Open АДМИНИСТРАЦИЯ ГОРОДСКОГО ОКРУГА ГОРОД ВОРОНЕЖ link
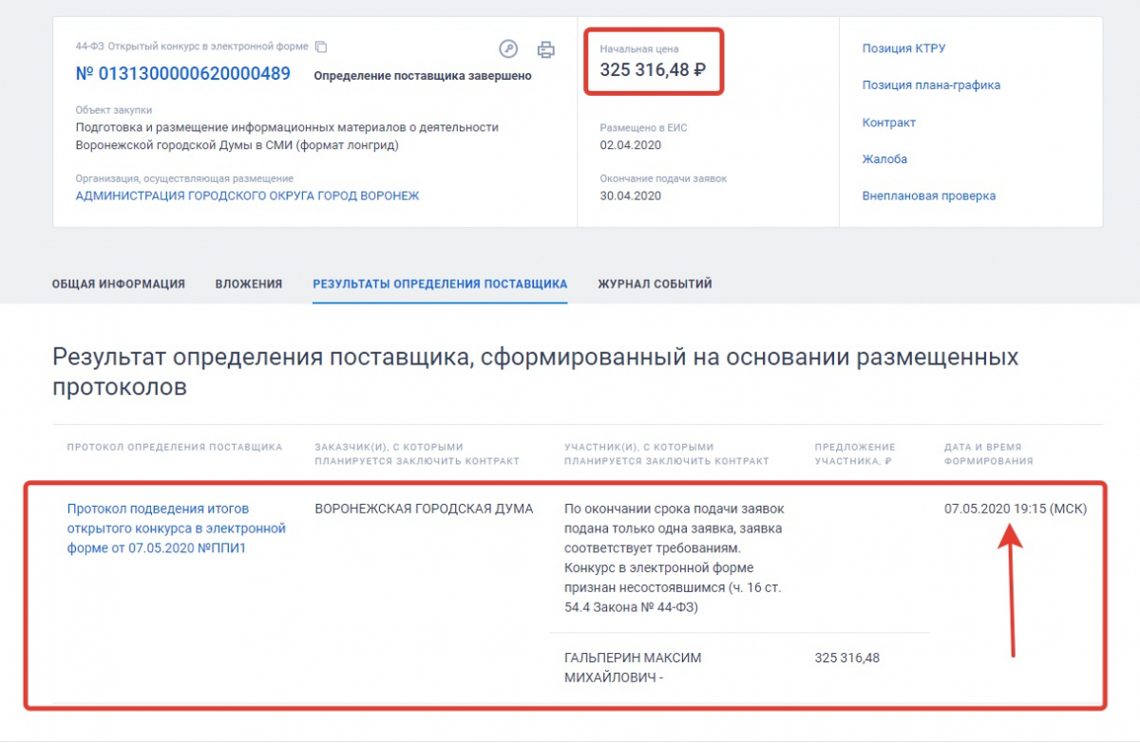1140x743 pixels. 247,195
